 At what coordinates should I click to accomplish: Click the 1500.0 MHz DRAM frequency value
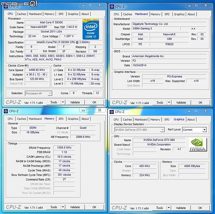pos(64,147)
